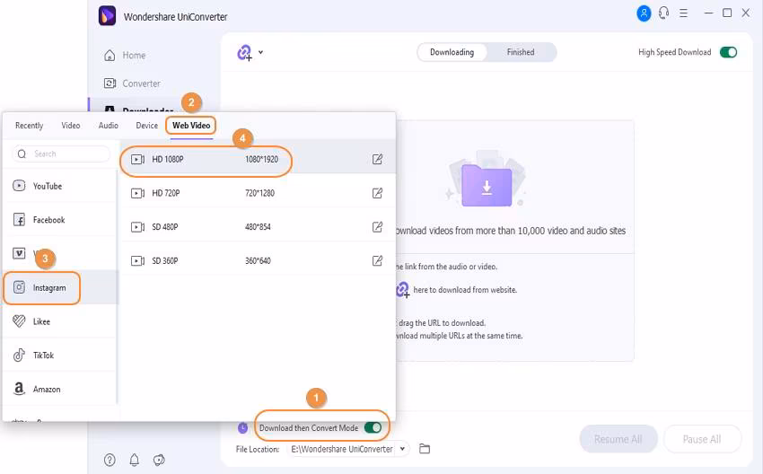Open the output folder icon
The height and width of the screenshot is (474, 763).
point(425,449)
